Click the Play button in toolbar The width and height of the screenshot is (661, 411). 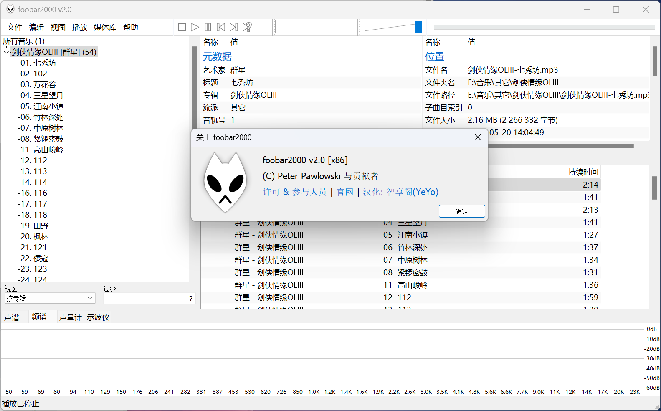(195, 27)
